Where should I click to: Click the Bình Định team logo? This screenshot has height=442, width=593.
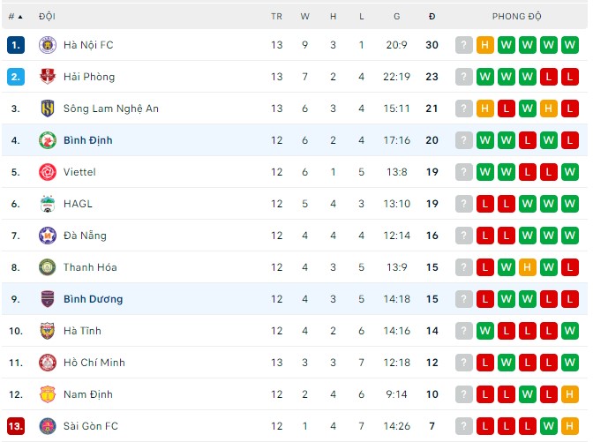pos(48,140)
